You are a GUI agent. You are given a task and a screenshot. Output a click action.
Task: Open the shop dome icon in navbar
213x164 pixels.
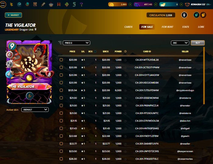click(x=51, y=5)
